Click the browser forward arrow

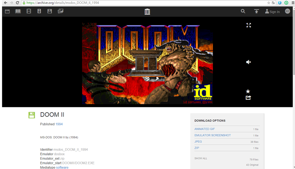(x=11, y=3)
